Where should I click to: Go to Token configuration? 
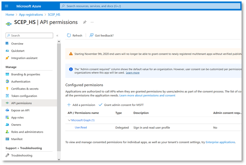click(24, 96)
